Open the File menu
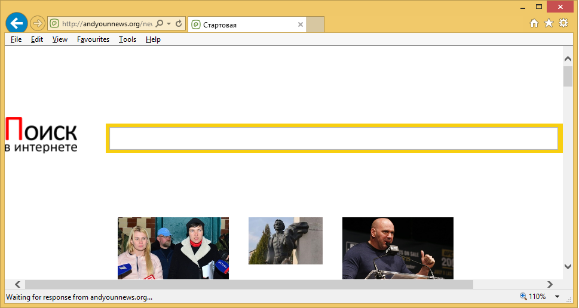 [16, 39]
